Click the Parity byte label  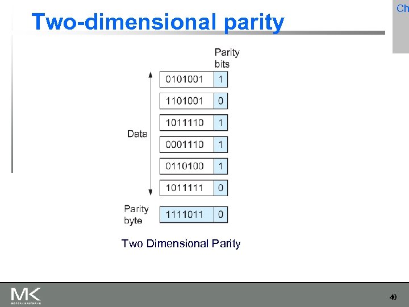point(136,214)
